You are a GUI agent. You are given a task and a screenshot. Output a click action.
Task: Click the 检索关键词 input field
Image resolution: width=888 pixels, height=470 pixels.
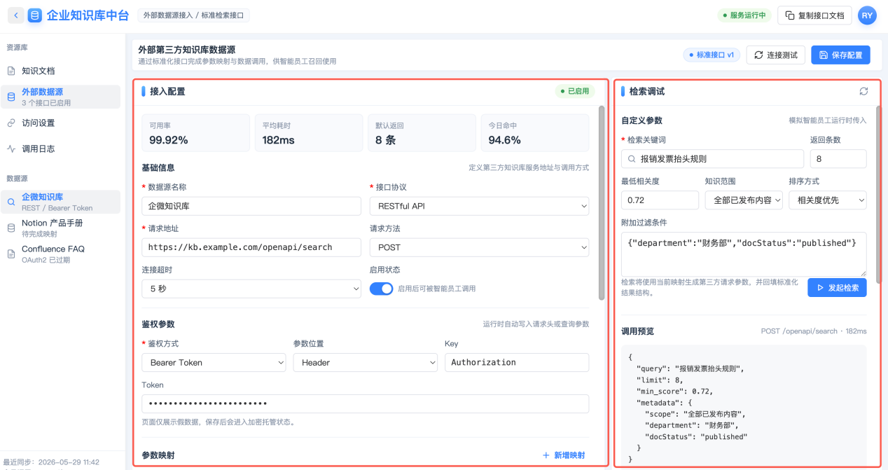(x=712, y=159)
